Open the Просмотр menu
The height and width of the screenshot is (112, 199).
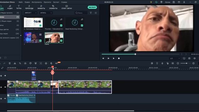tap(47, 2)
